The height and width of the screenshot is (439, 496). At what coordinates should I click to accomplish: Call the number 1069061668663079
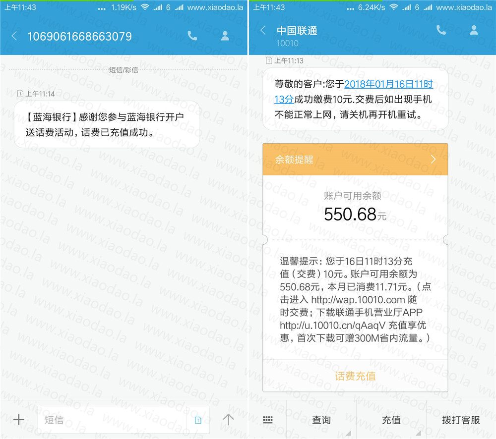click(192, 36)
